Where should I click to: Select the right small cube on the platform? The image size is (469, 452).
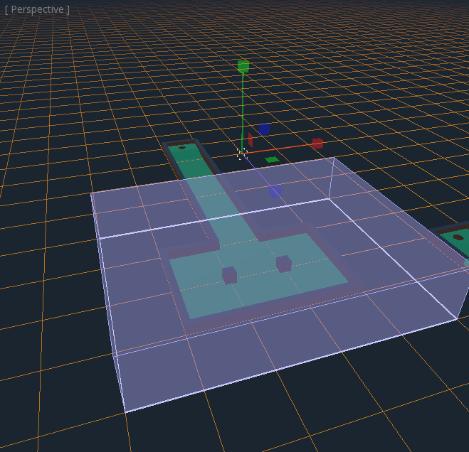tap(284, 264)
